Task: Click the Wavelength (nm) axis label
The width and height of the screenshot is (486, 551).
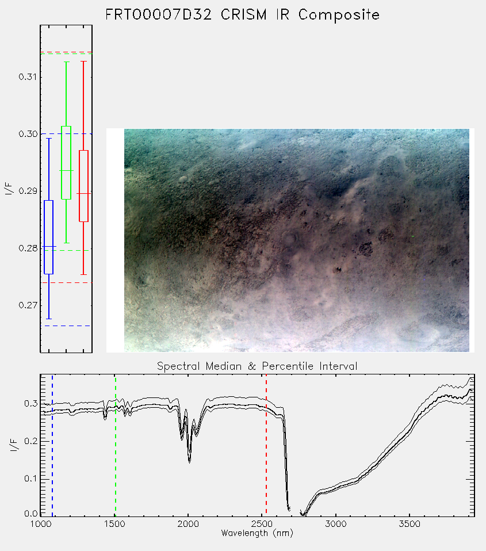Action: (x=257, y=533)
